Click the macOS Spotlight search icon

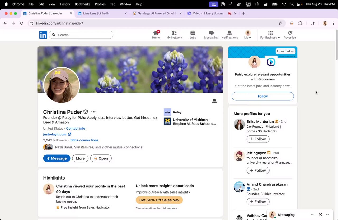pos(292,4)
